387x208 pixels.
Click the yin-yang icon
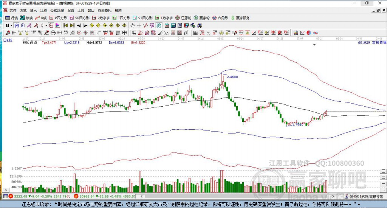(309, 33)
